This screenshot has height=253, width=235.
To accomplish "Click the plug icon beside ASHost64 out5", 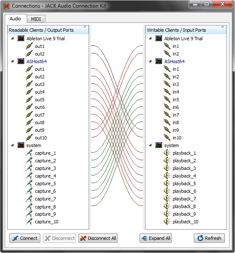I will pos(29,100).
